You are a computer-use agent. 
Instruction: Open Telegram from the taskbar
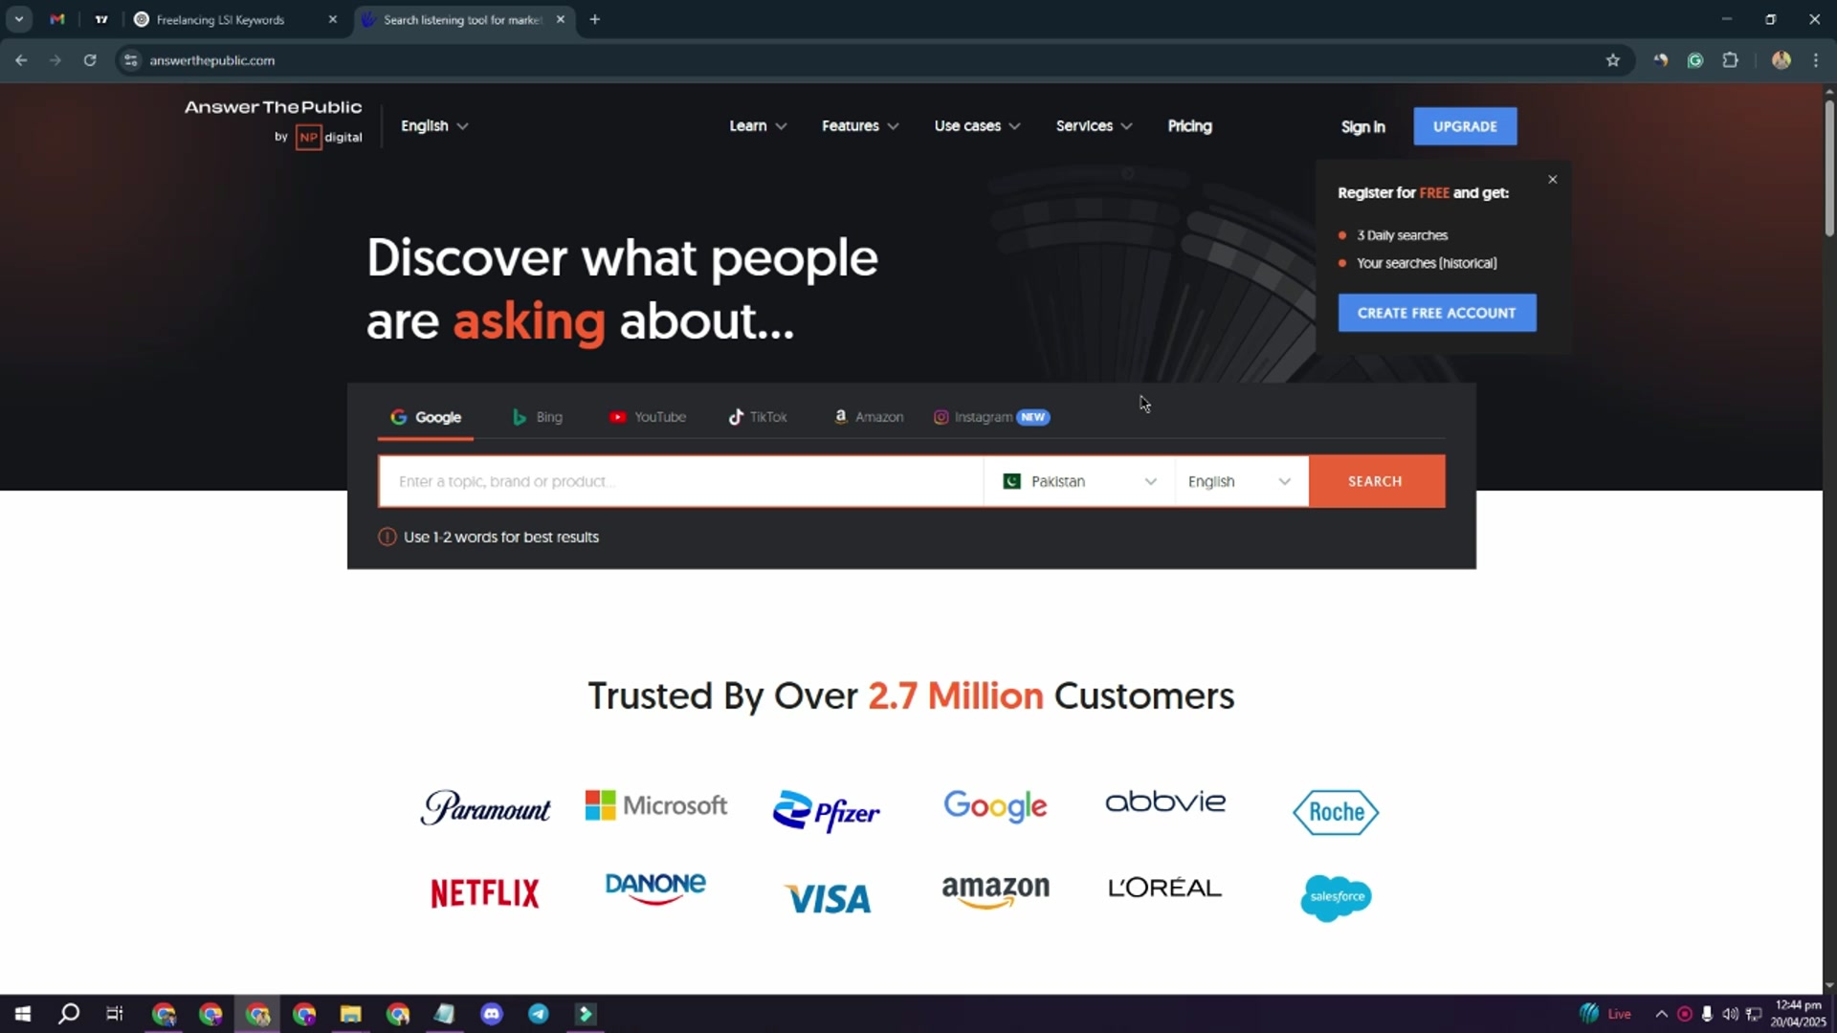point(539,1014)
